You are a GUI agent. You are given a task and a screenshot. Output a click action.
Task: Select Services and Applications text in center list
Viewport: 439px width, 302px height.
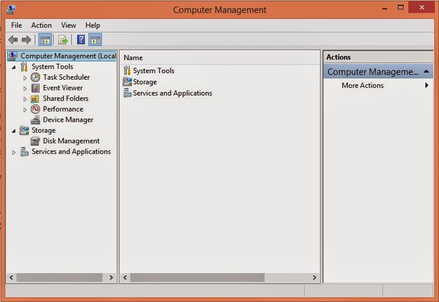(173, 93)
